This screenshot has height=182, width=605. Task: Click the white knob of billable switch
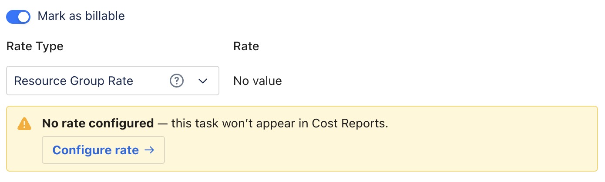24,16
